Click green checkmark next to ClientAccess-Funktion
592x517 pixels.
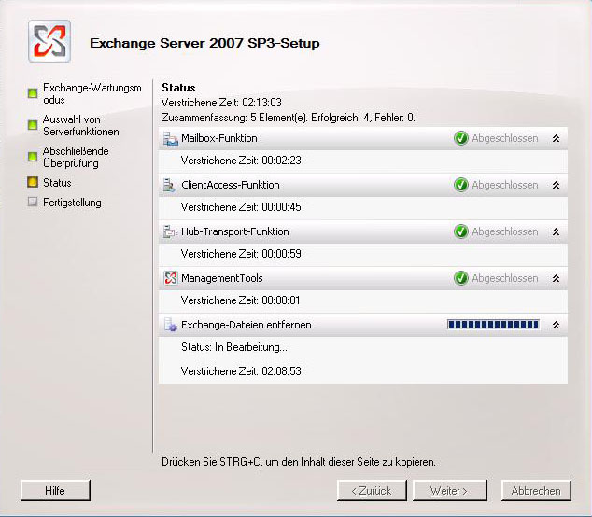[461, 185]
